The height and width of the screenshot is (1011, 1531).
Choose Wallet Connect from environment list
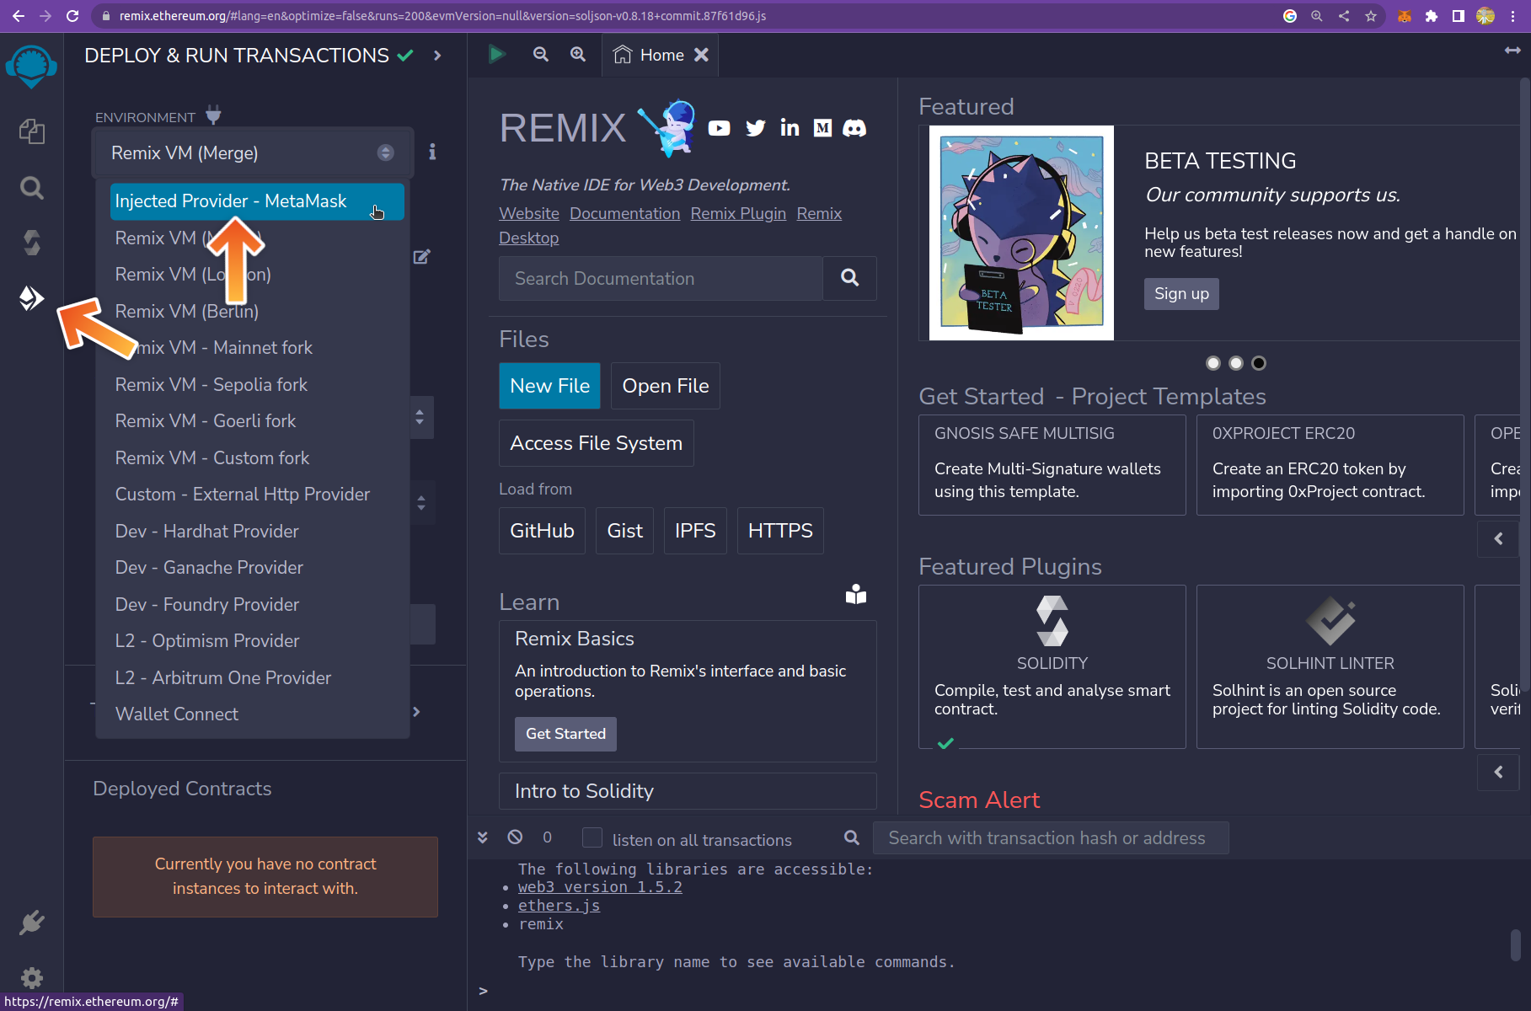click(177, 714)
